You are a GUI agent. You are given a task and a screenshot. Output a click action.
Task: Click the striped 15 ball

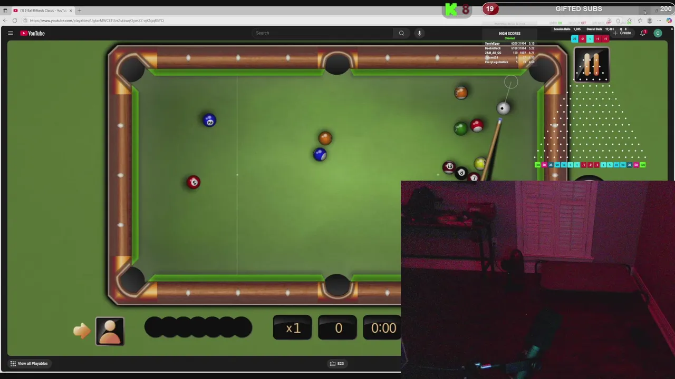click(x=449, y=167)
